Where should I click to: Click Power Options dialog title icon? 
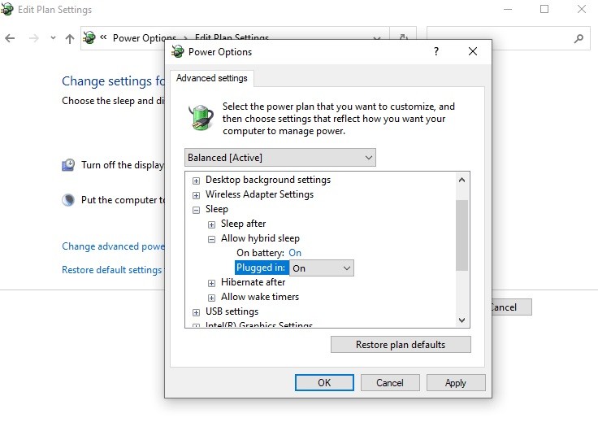tap(177, 51)
